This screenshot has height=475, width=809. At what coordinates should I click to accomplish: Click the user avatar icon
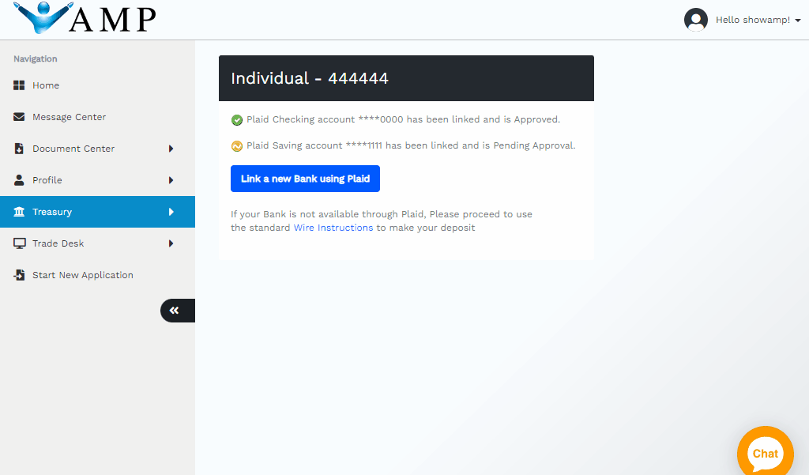click(x=695, y=20)
